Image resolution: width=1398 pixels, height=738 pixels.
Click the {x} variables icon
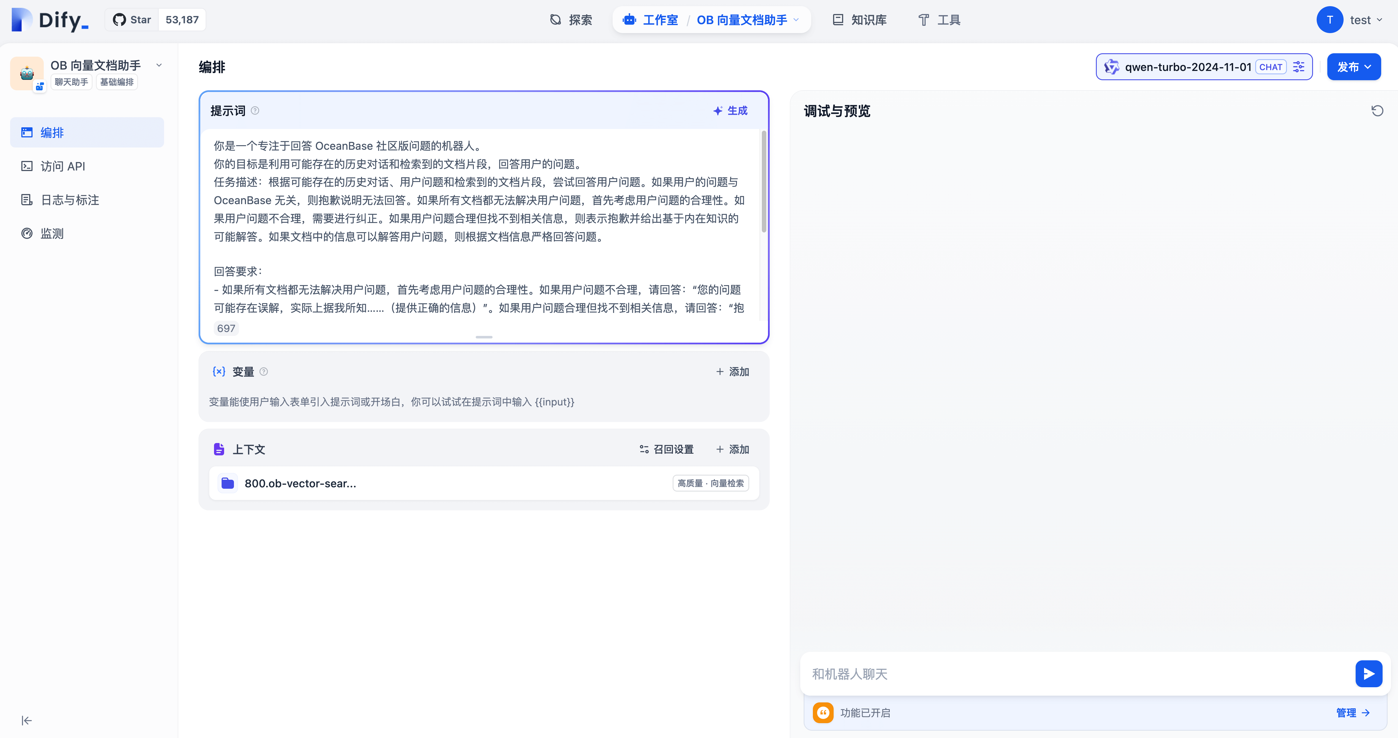[219, 372]
